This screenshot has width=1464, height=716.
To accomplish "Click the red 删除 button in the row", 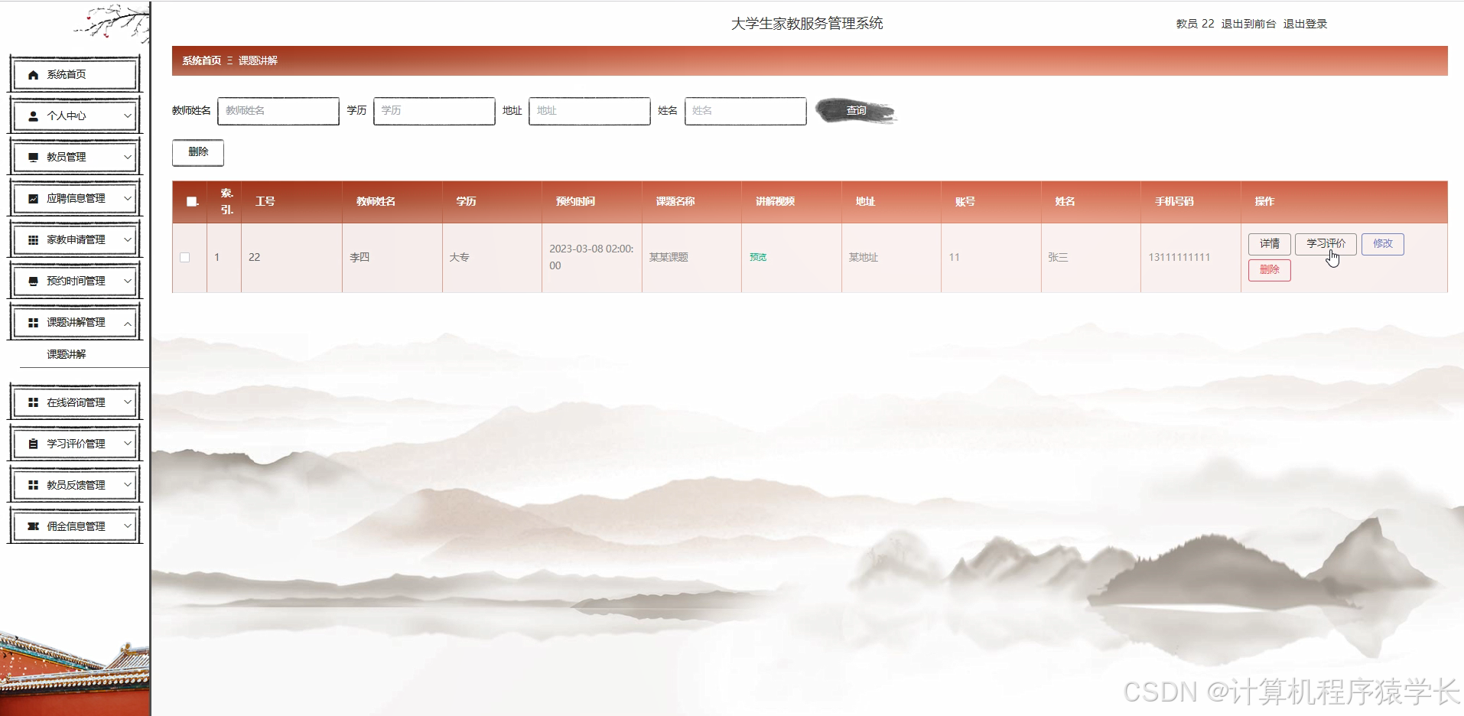I will coord(1270,270).
